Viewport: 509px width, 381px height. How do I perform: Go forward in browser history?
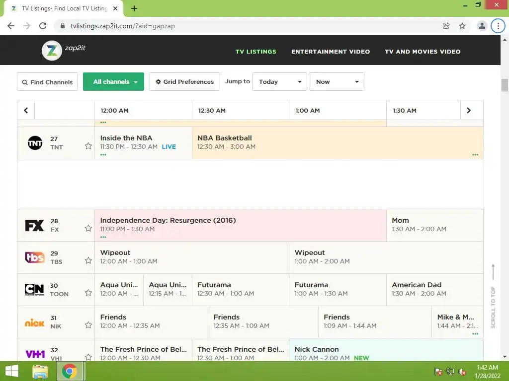click(x=27, y=26)
